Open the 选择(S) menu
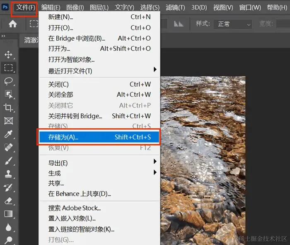The height and width of the screenshot is (245, 290). pyautogui.click(x=150, y=7)
